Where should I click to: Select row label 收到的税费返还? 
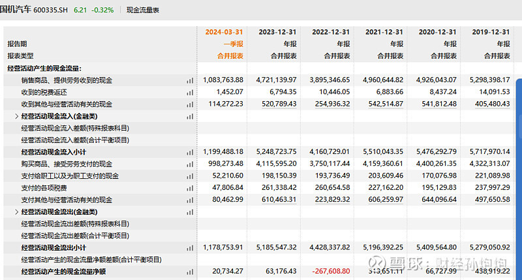pos(44,92)
